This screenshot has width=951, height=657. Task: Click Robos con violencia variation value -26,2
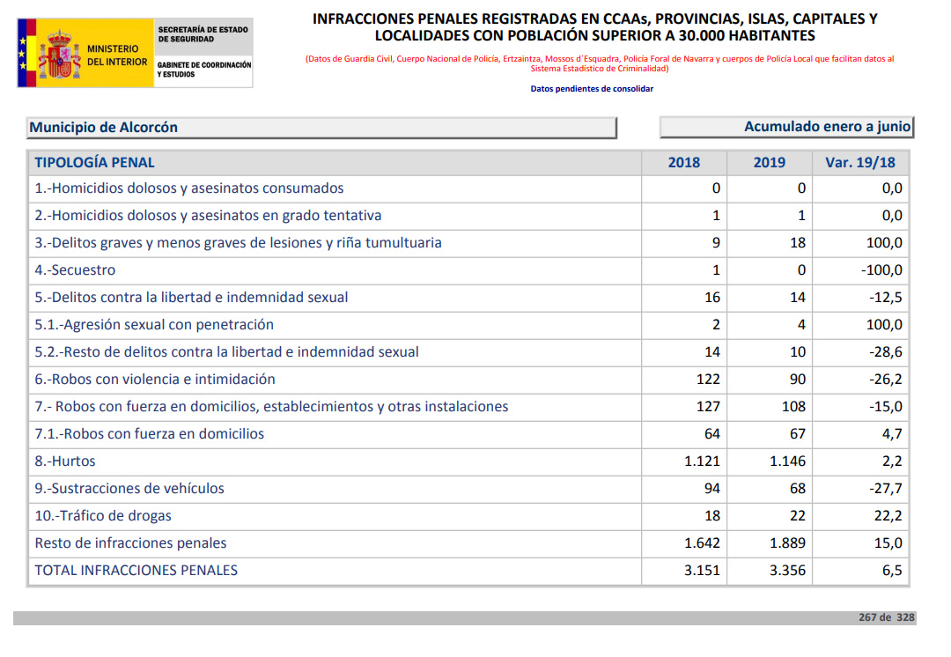[886, 380]
